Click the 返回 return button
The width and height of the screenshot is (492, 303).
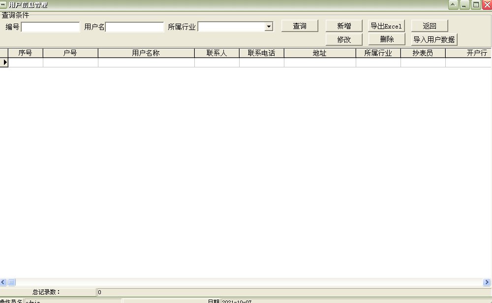(x=430, y=26)
